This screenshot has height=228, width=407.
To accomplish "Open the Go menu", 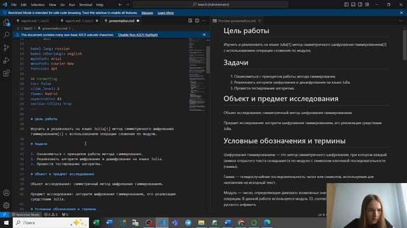I will tap(62, 4).
